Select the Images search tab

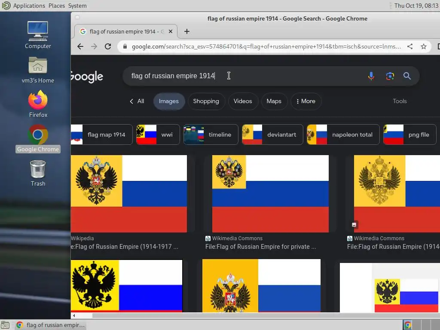pos(168,101)
